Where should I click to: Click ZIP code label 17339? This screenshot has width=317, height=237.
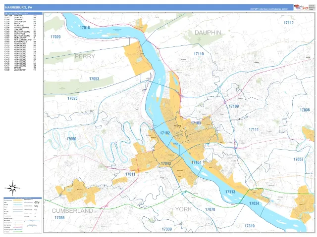tap(166, 229)
